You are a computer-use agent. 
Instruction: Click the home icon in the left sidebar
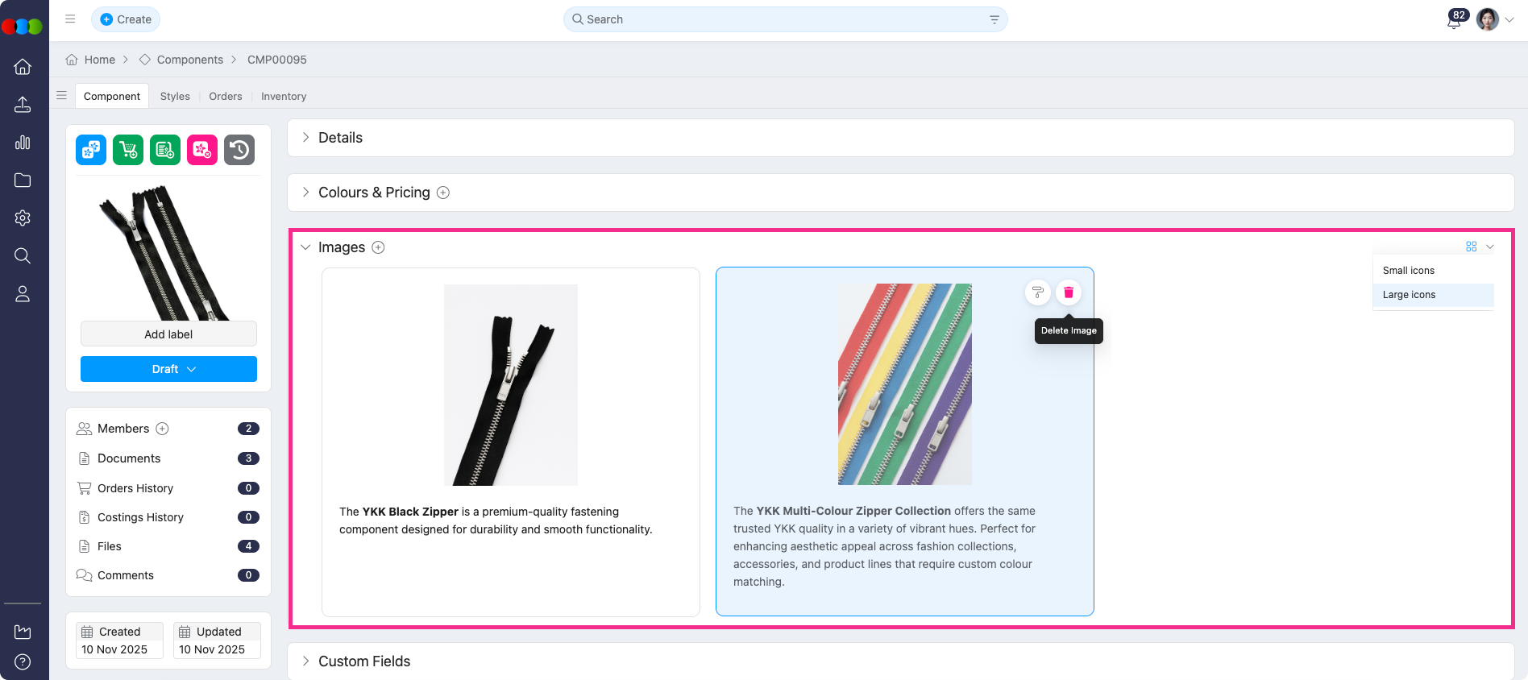pos(23,67)
